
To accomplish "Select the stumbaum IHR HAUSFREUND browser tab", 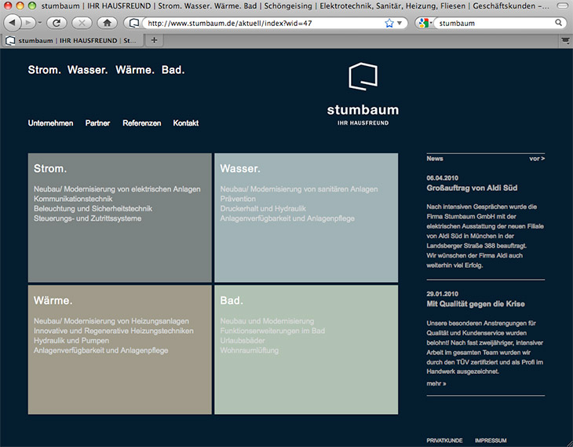I will (x=72, y=41).
